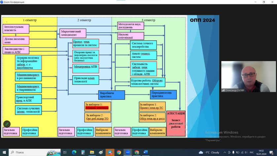Open the notification center icon
This screenshot has width=277, height=156.
click(x=272, y=152)
